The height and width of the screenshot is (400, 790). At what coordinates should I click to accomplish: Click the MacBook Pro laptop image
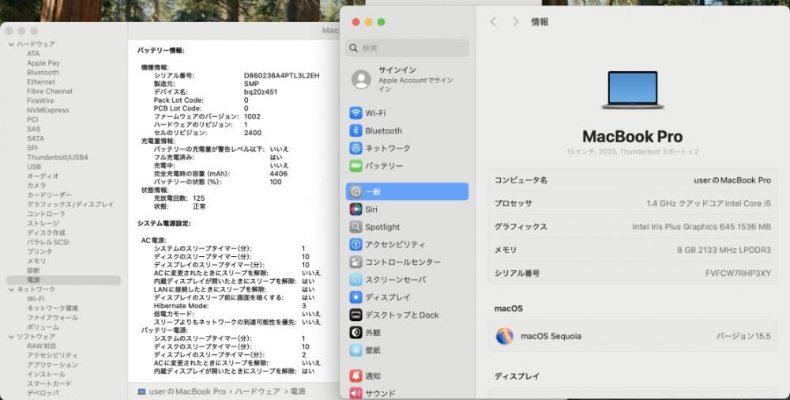pyautogui.click(x=633, y=90)
